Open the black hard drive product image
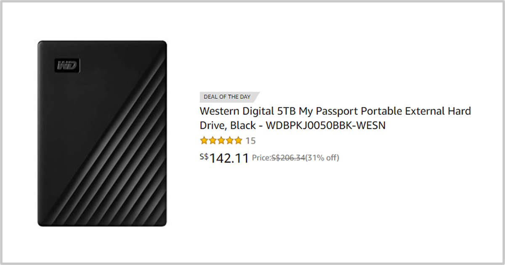This screenshot has width=505, height=265. pyautogui.click(x=102, y=133)
